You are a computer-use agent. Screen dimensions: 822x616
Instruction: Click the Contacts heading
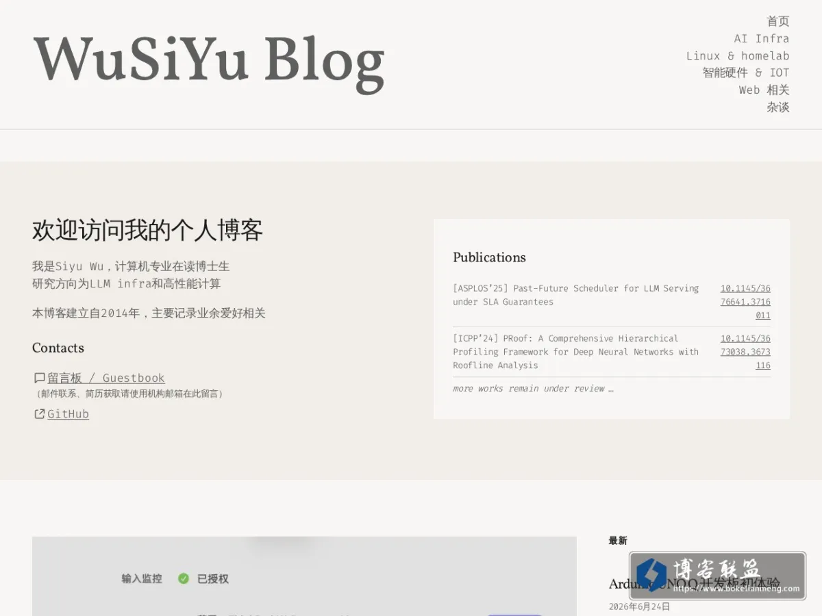tap(58, 348)
